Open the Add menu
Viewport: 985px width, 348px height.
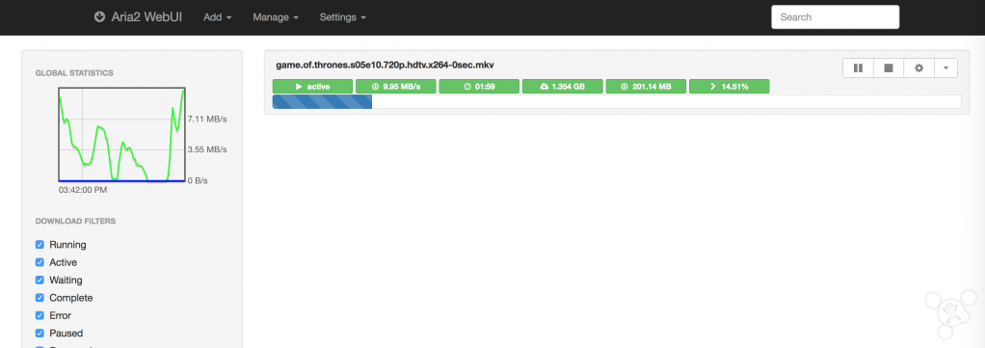218,17
